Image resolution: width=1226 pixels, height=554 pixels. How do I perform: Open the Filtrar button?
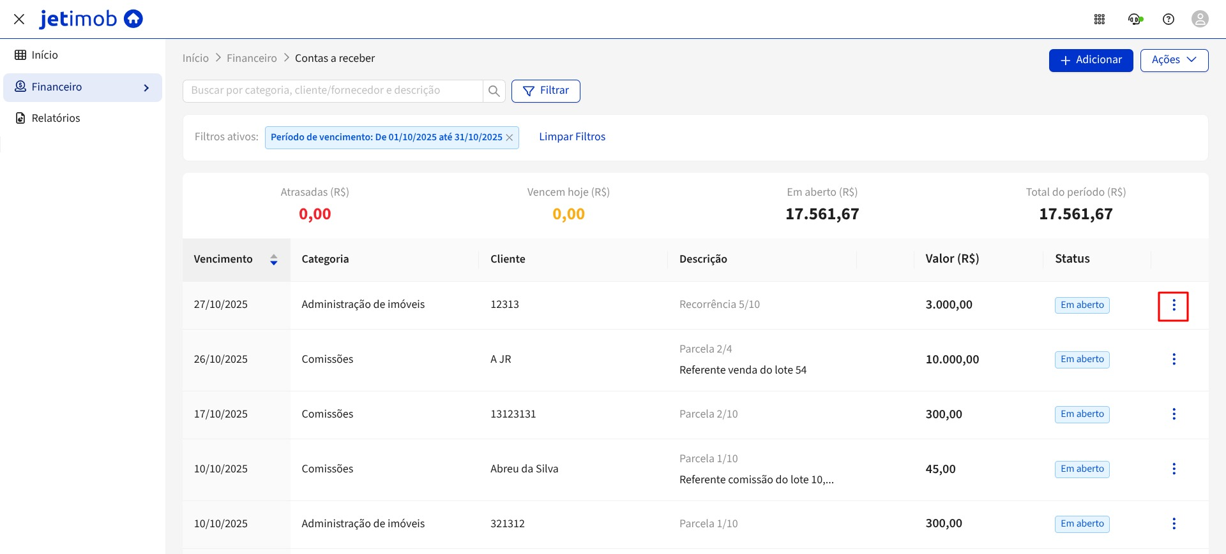(x=545, y=91)
